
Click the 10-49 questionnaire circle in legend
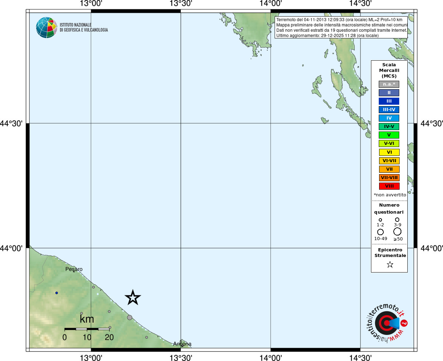pos(381,232)
